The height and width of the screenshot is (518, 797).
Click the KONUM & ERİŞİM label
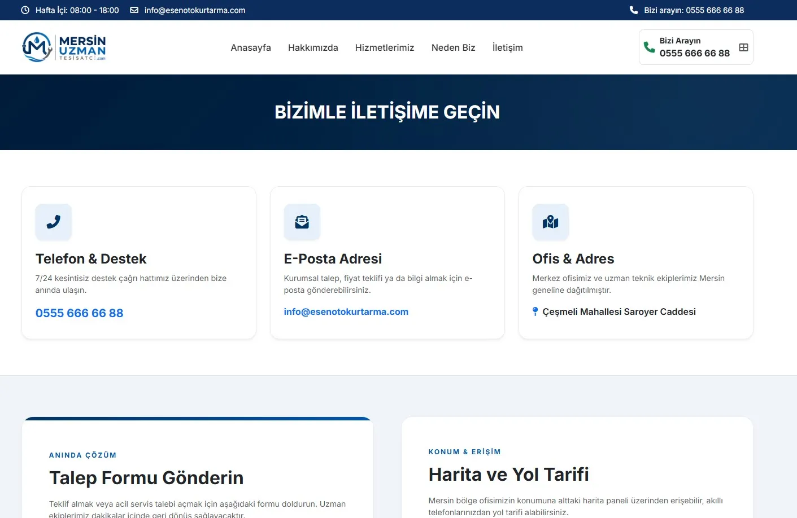[465, 452]
